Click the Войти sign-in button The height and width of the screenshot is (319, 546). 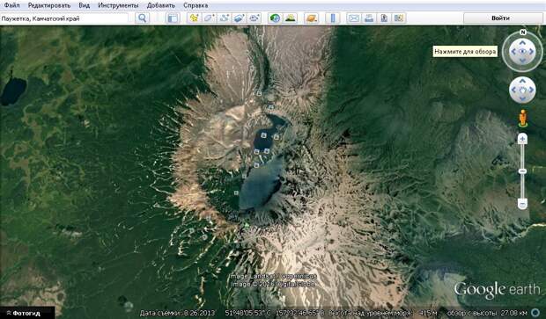point(500,18)
